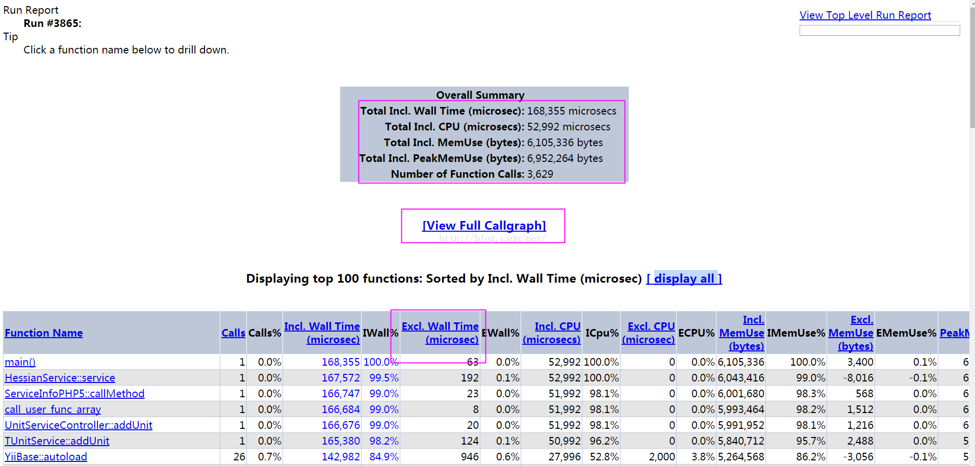Viewport: 975px width, 466px height.
Task: Drill down into HessianService::service
Action: 60,378
